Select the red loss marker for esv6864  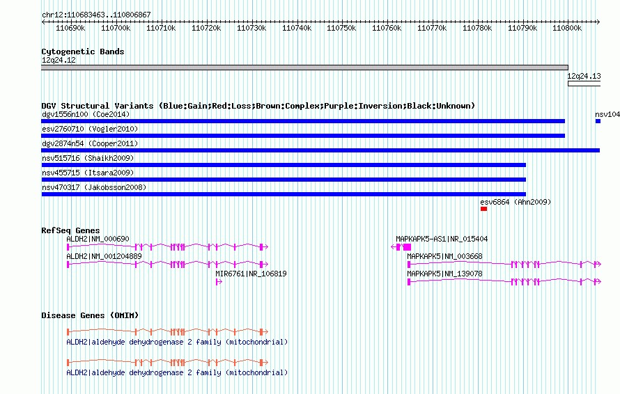coord(483,209)
